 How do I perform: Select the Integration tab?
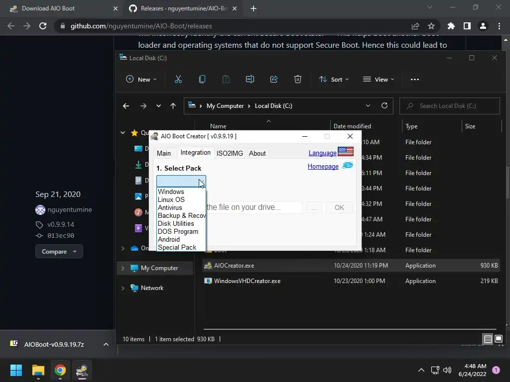coord(195,153)
